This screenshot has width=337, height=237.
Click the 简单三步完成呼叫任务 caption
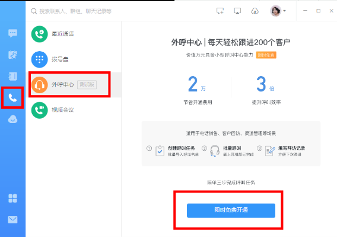[231, 183]
